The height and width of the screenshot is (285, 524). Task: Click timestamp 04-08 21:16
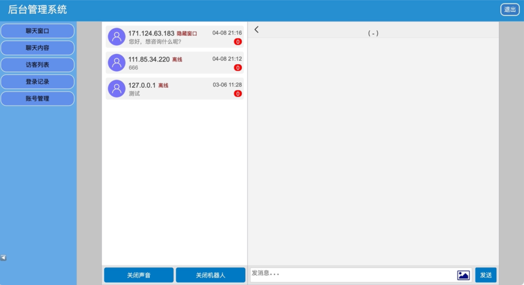(x=227, y=33)
